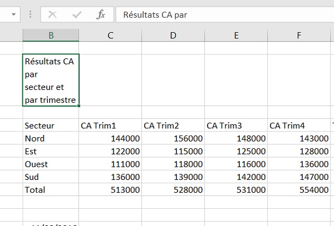Select the 'Total' row label cell
This screenshot has width=334, height=226.
(x=51, y=190)
